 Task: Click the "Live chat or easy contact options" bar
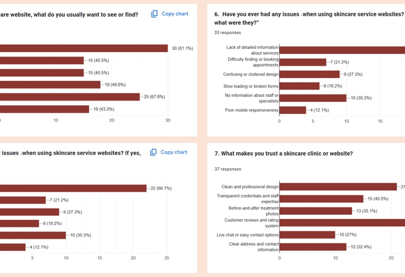coord(307,235)
